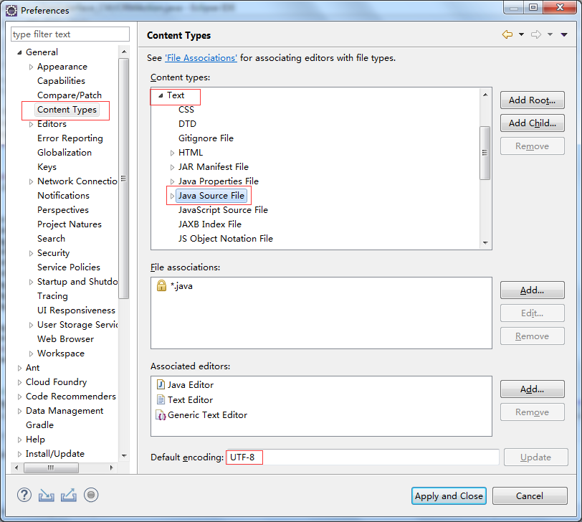Expand the Cloud Foundry node
The width and height of the screenshot is (582, 522).
[x=19, y=382]
